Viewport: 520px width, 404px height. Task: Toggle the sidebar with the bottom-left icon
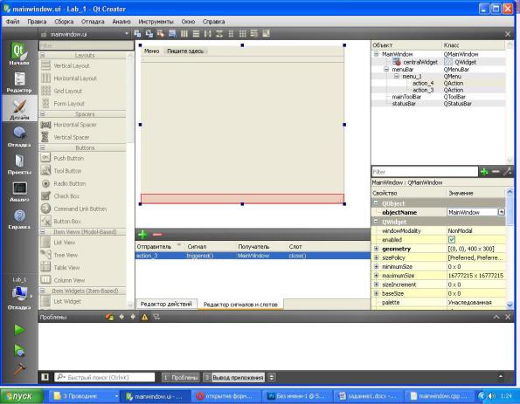[45, 377]
